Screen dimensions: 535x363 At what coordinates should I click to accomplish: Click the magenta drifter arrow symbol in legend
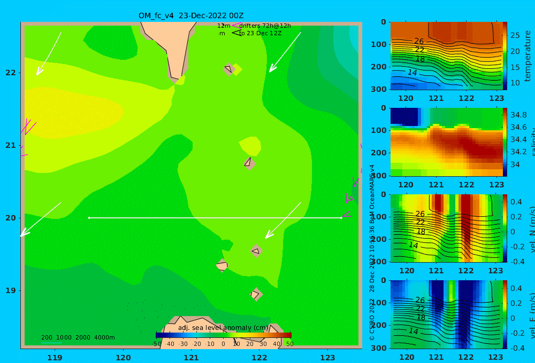click(x=236, y=25)
